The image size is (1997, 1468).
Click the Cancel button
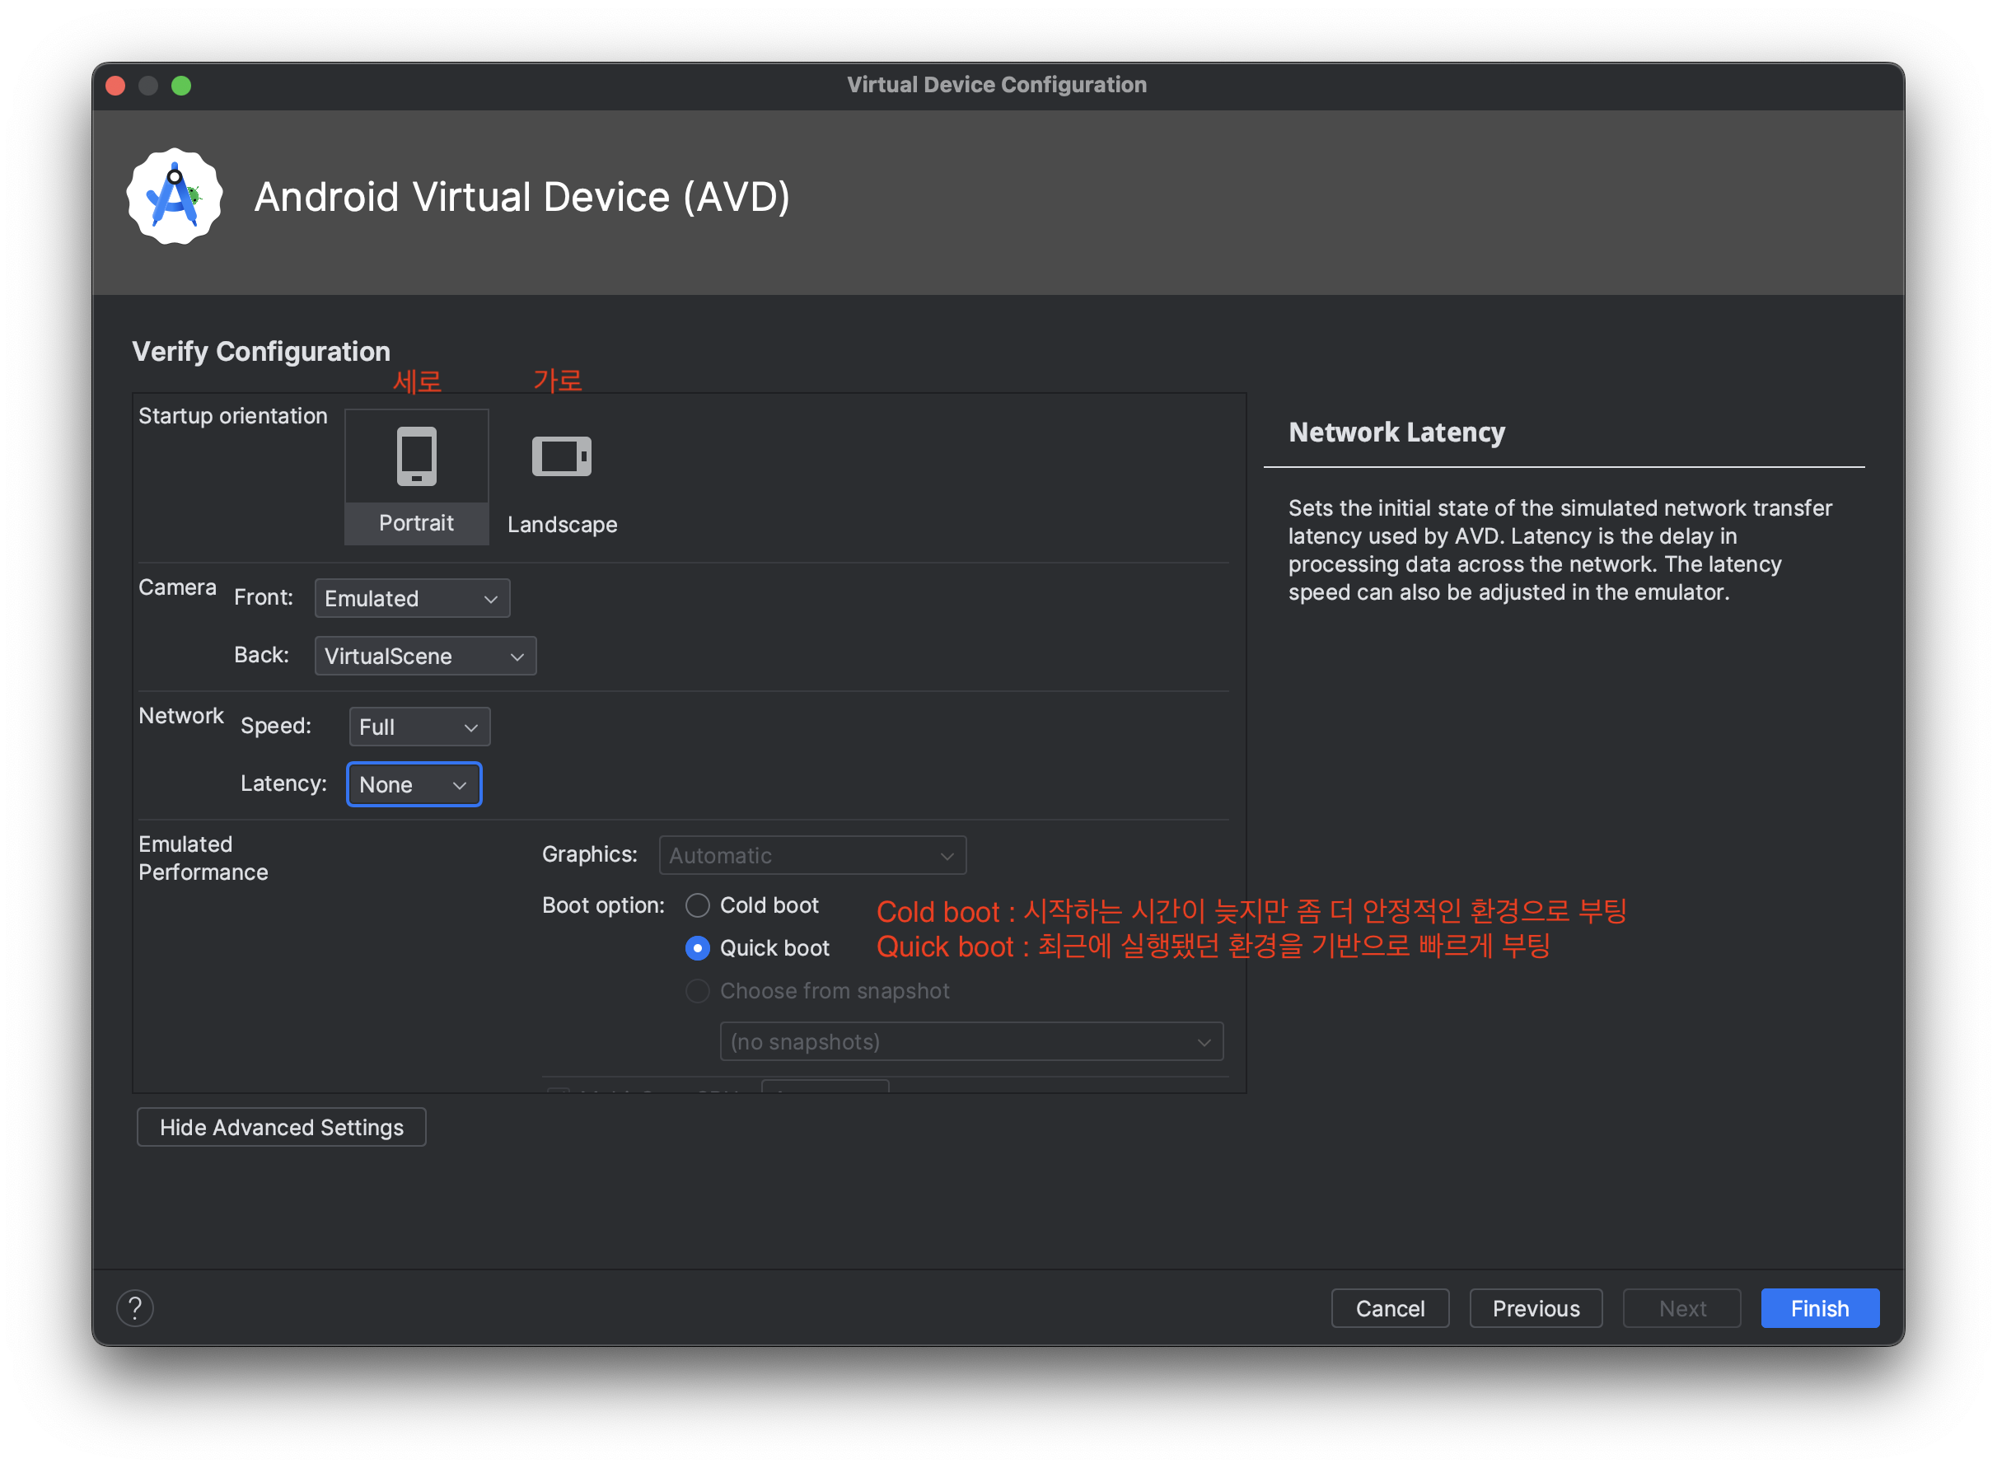tap(1389, 1308)
